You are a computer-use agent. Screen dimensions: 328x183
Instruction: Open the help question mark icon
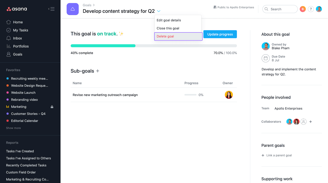point(311,9)
